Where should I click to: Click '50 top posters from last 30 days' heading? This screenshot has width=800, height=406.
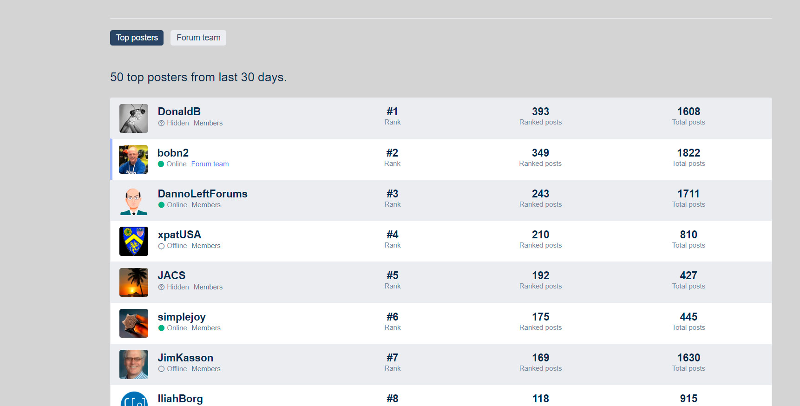[x=198, y=77]
